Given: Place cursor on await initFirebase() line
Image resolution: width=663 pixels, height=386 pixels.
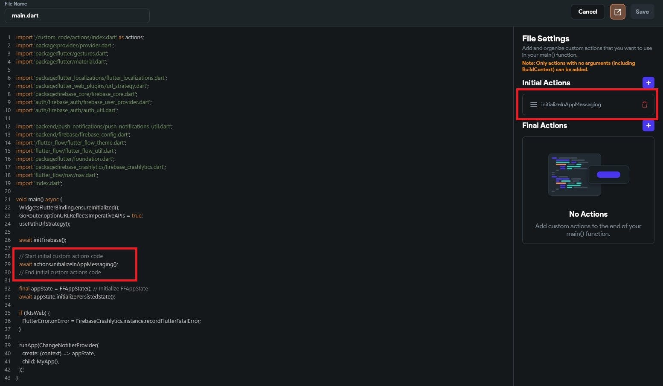Looking at the screenshot, I should click(x=43, y=240).
